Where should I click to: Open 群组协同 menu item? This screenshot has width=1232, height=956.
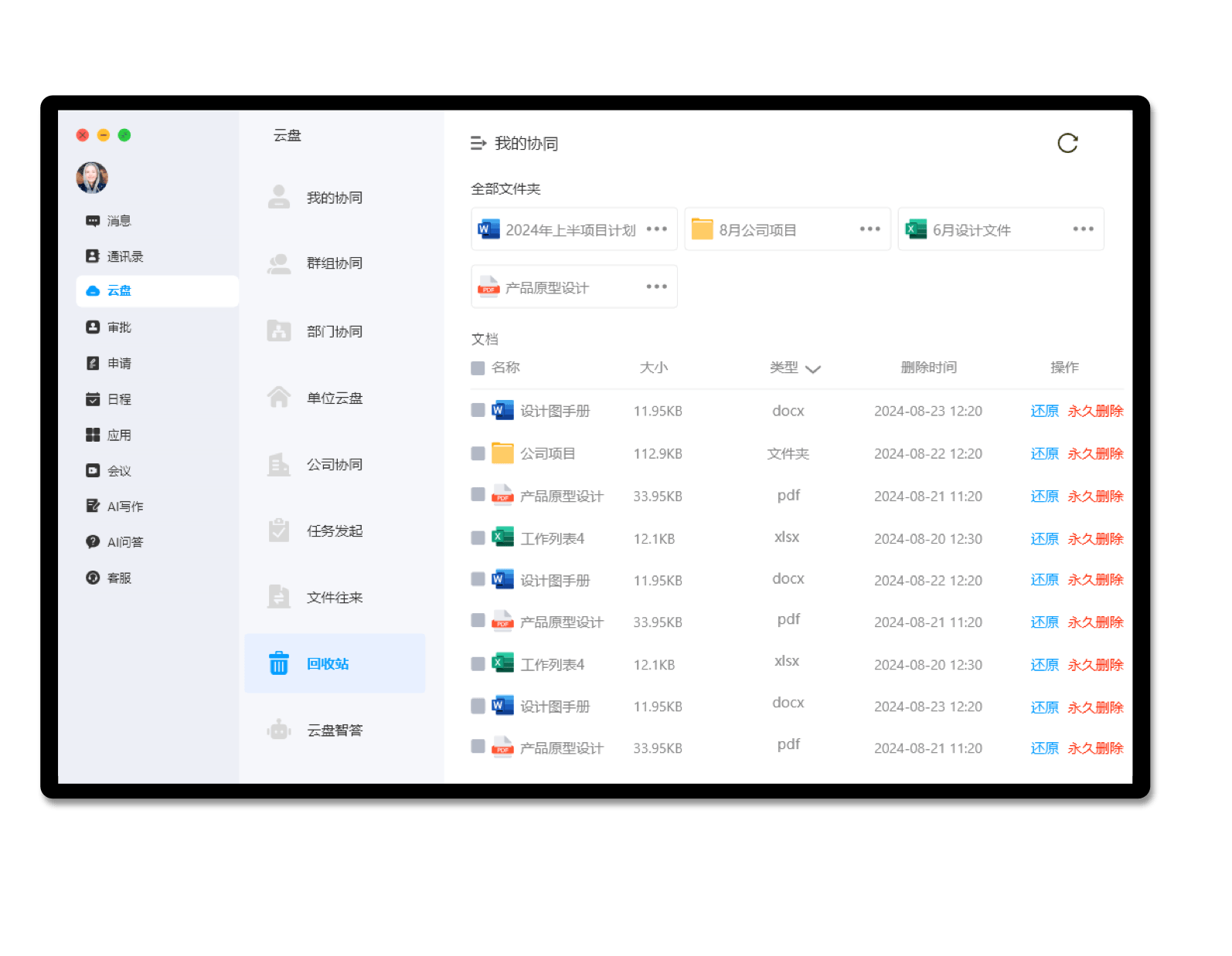[335, 263]
